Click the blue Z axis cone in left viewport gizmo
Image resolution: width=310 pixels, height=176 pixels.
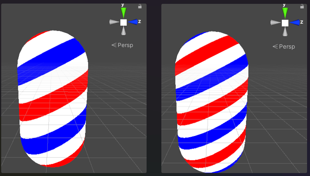(x=133, y=22)
